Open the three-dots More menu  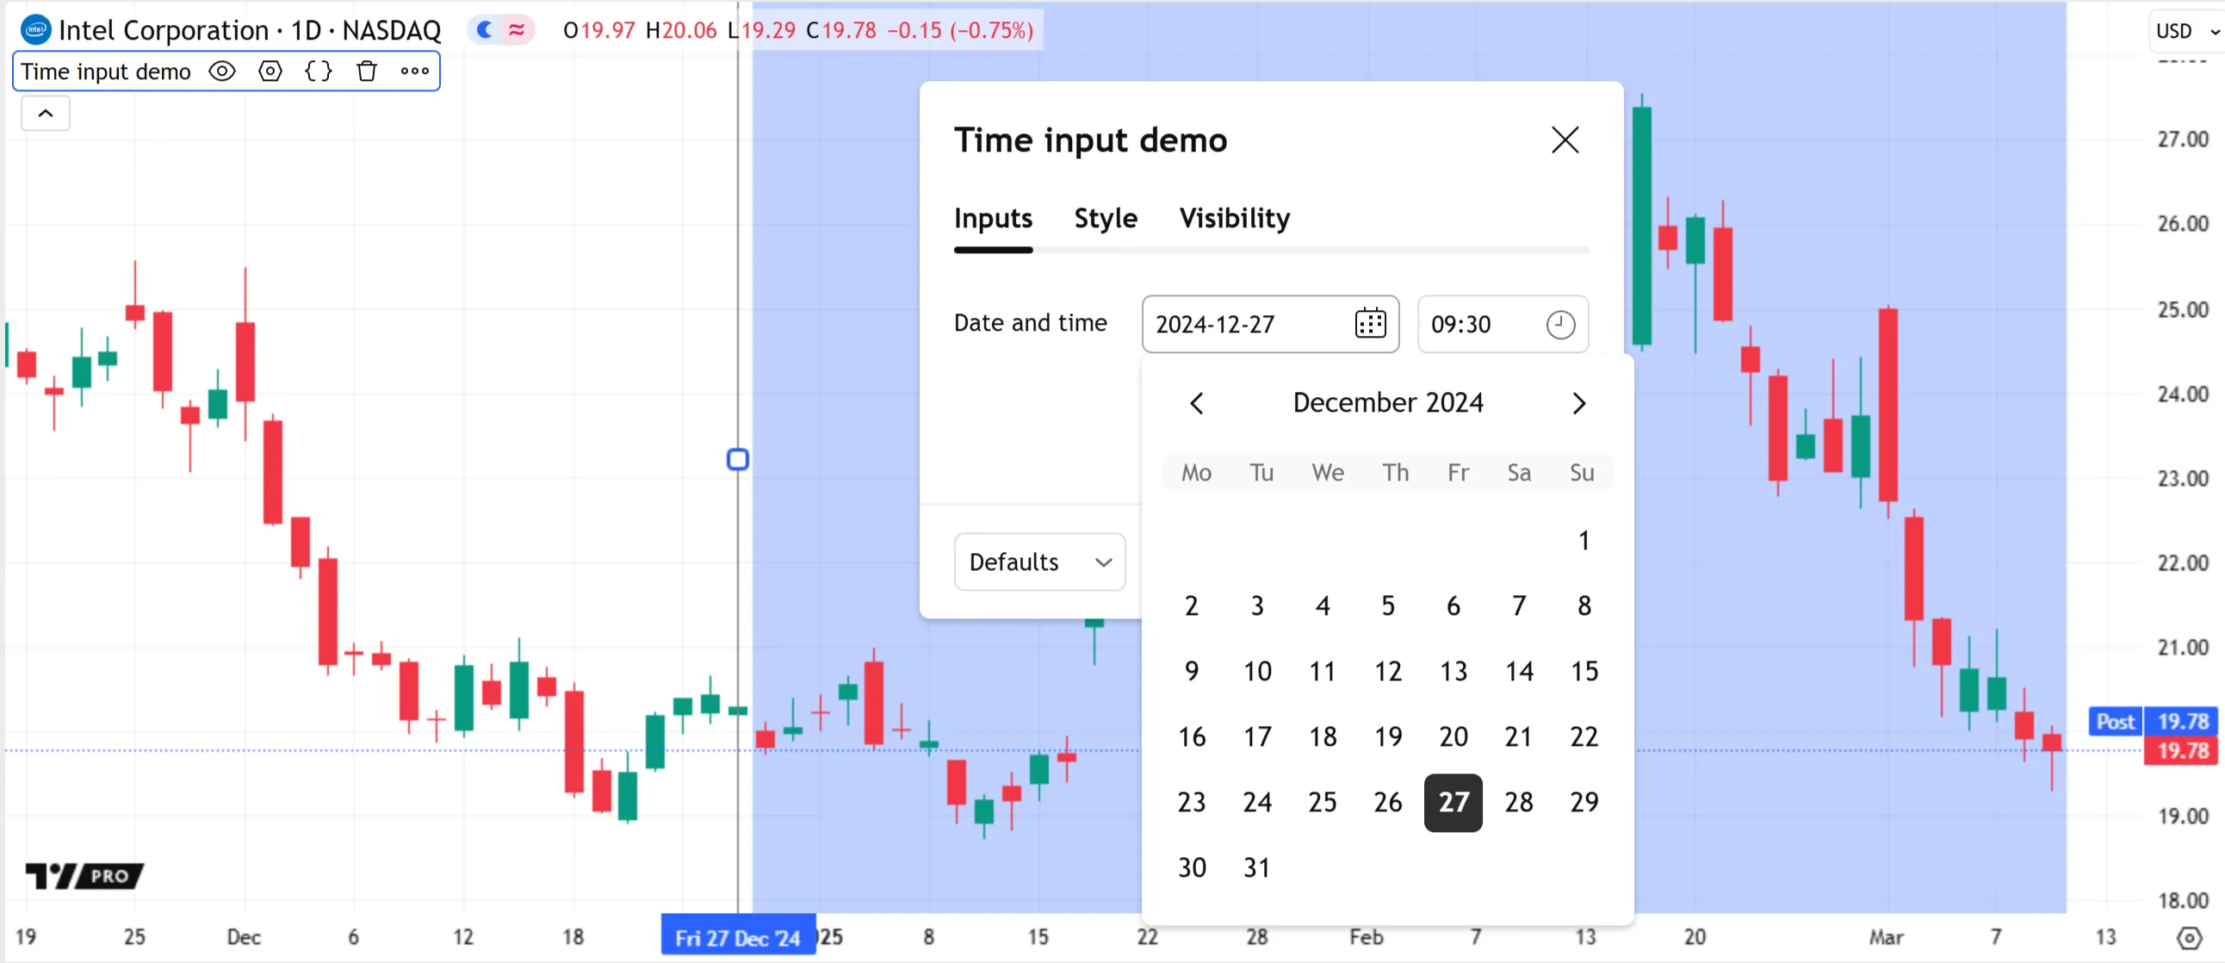click(414, 71)
